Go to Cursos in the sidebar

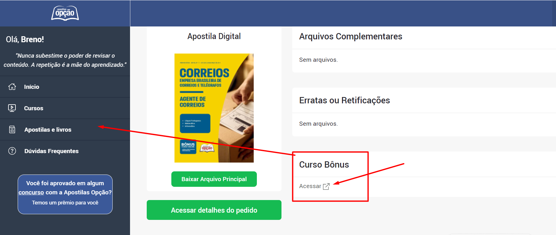(65, 108)
